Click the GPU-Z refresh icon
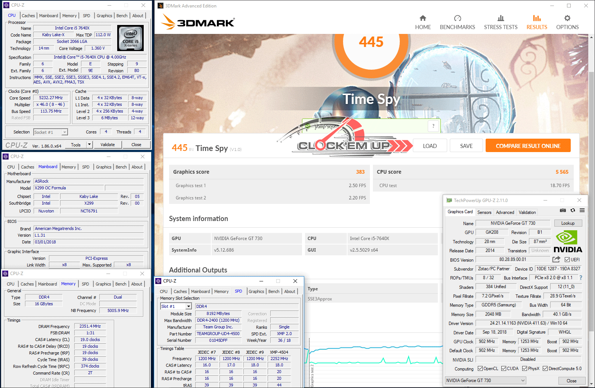The width and height of the screenshot is (595, 388). click(x=573, y=211)
